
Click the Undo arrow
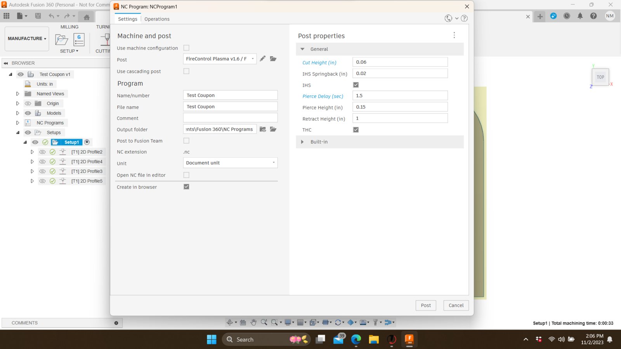pos(51,16)
